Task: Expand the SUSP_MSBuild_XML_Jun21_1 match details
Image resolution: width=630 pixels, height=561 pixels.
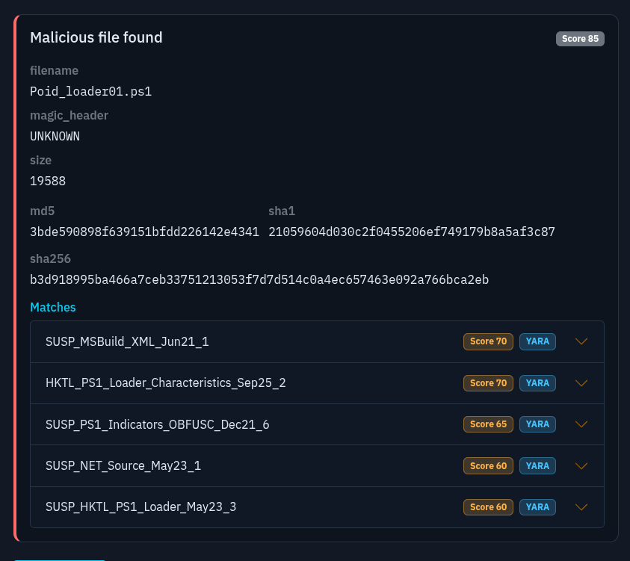Action: click(581, 341)
